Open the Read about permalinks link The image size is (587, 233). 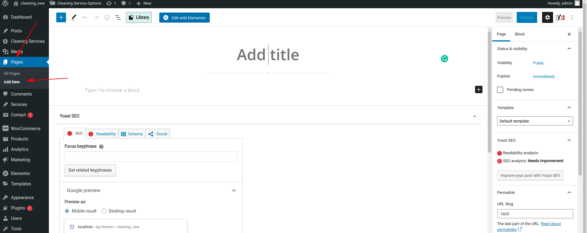point(551,224)
